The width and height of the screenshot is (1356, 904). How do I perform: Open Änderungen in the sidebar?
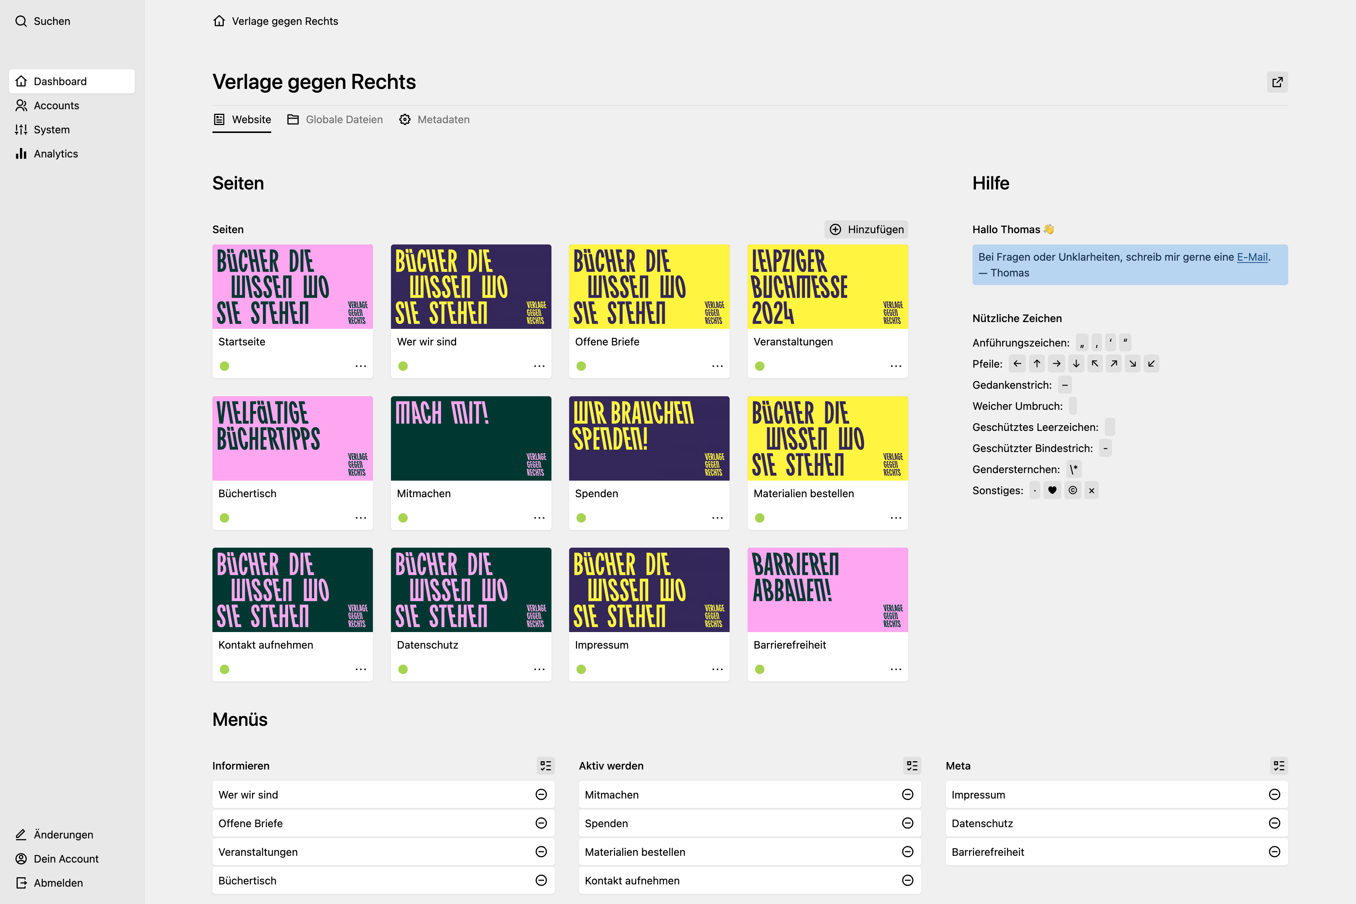click(x=72, y=835)
